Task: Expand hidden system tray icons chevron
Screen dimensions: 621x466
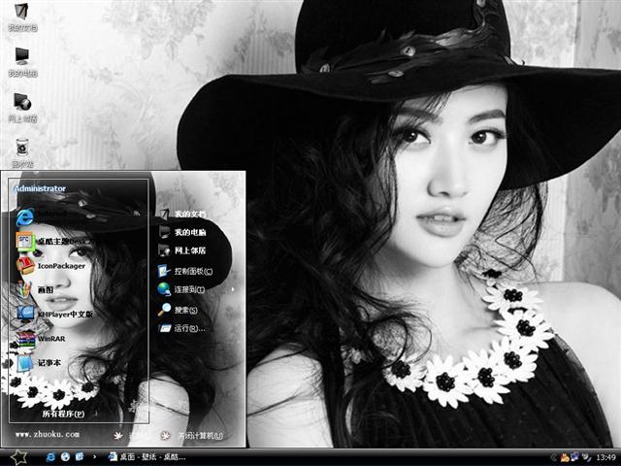Action: pyautogui.click(x=553, y=457)
